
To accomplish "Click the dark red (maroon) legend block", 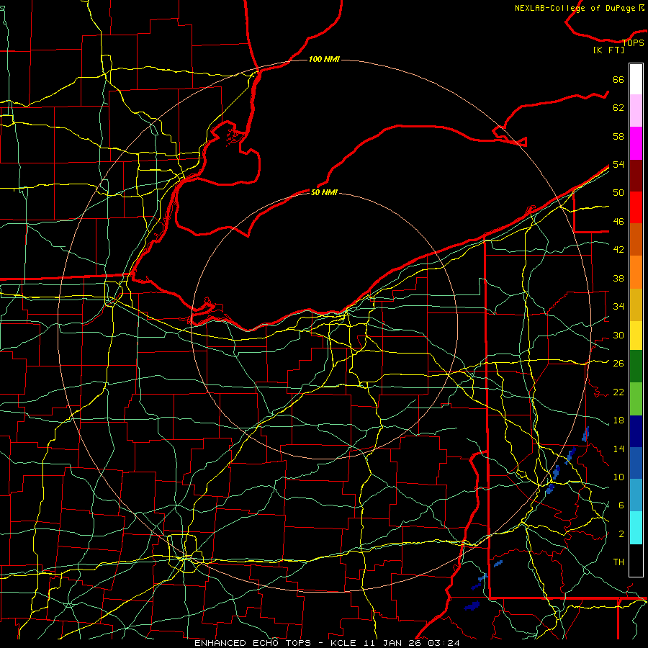I will pos(636,175).
